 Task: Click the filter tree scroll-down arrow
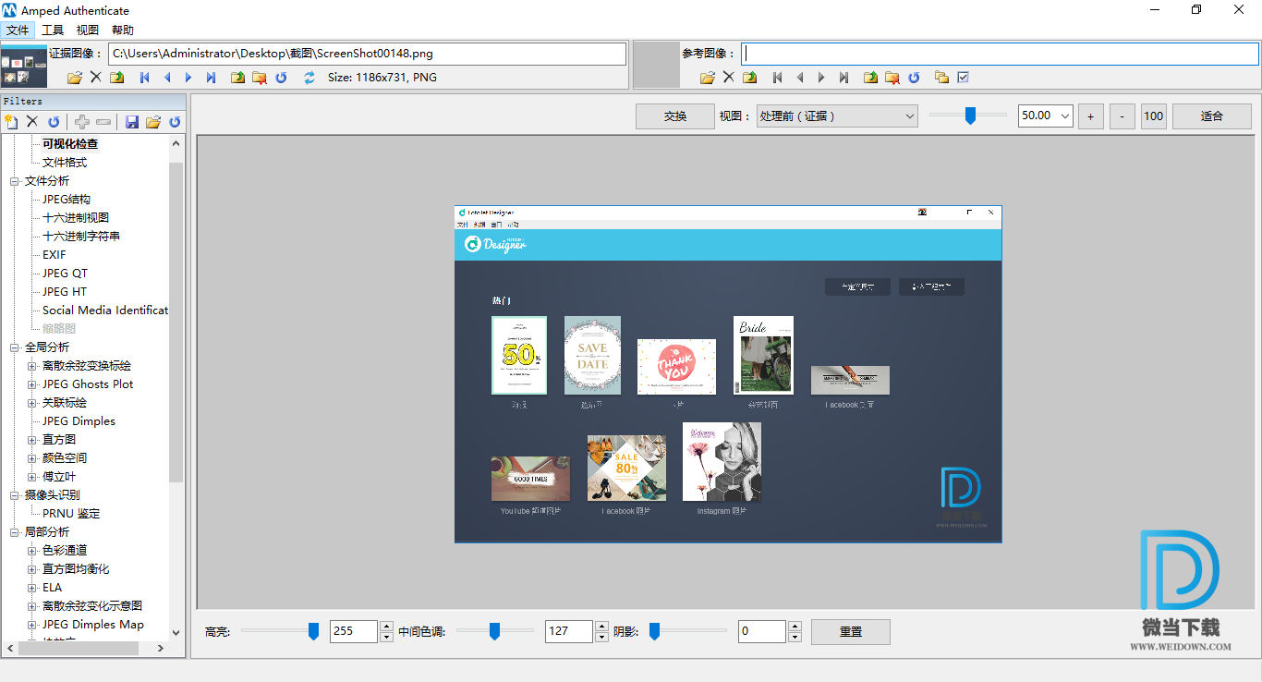(176, 633)
